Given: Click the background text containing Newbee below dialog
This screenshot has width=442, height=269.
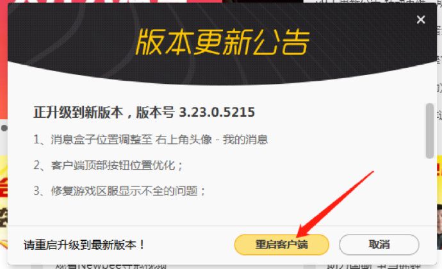Looking at the screenshot, I should [110, 266].
